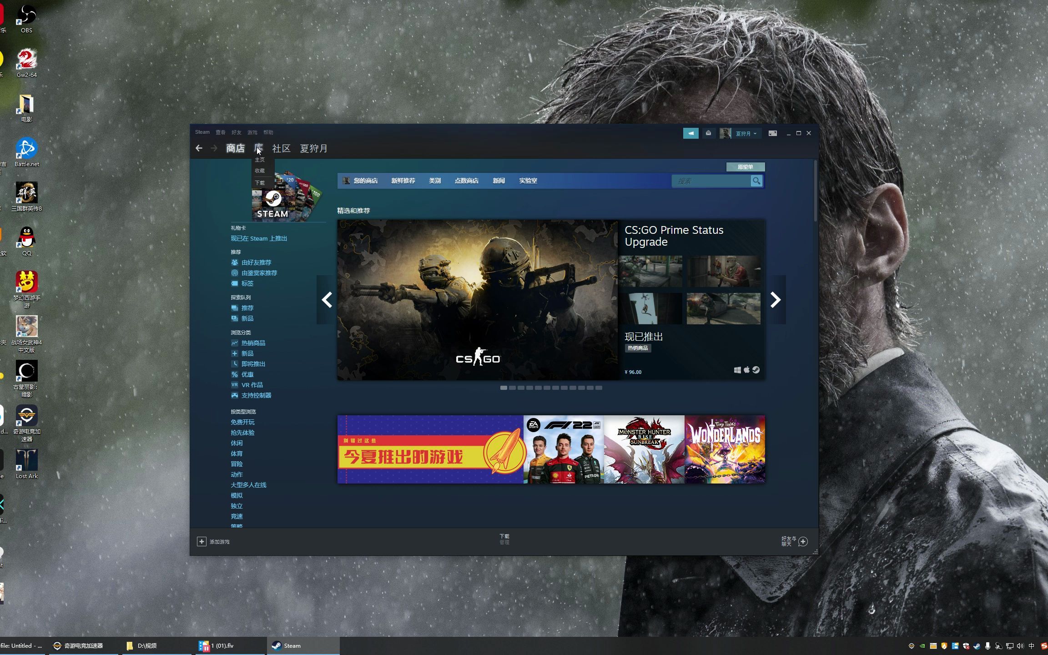Open 由鉴赏家推荐 sidebar link
This screenshot has height=655, width=1048.
(259, 273)
